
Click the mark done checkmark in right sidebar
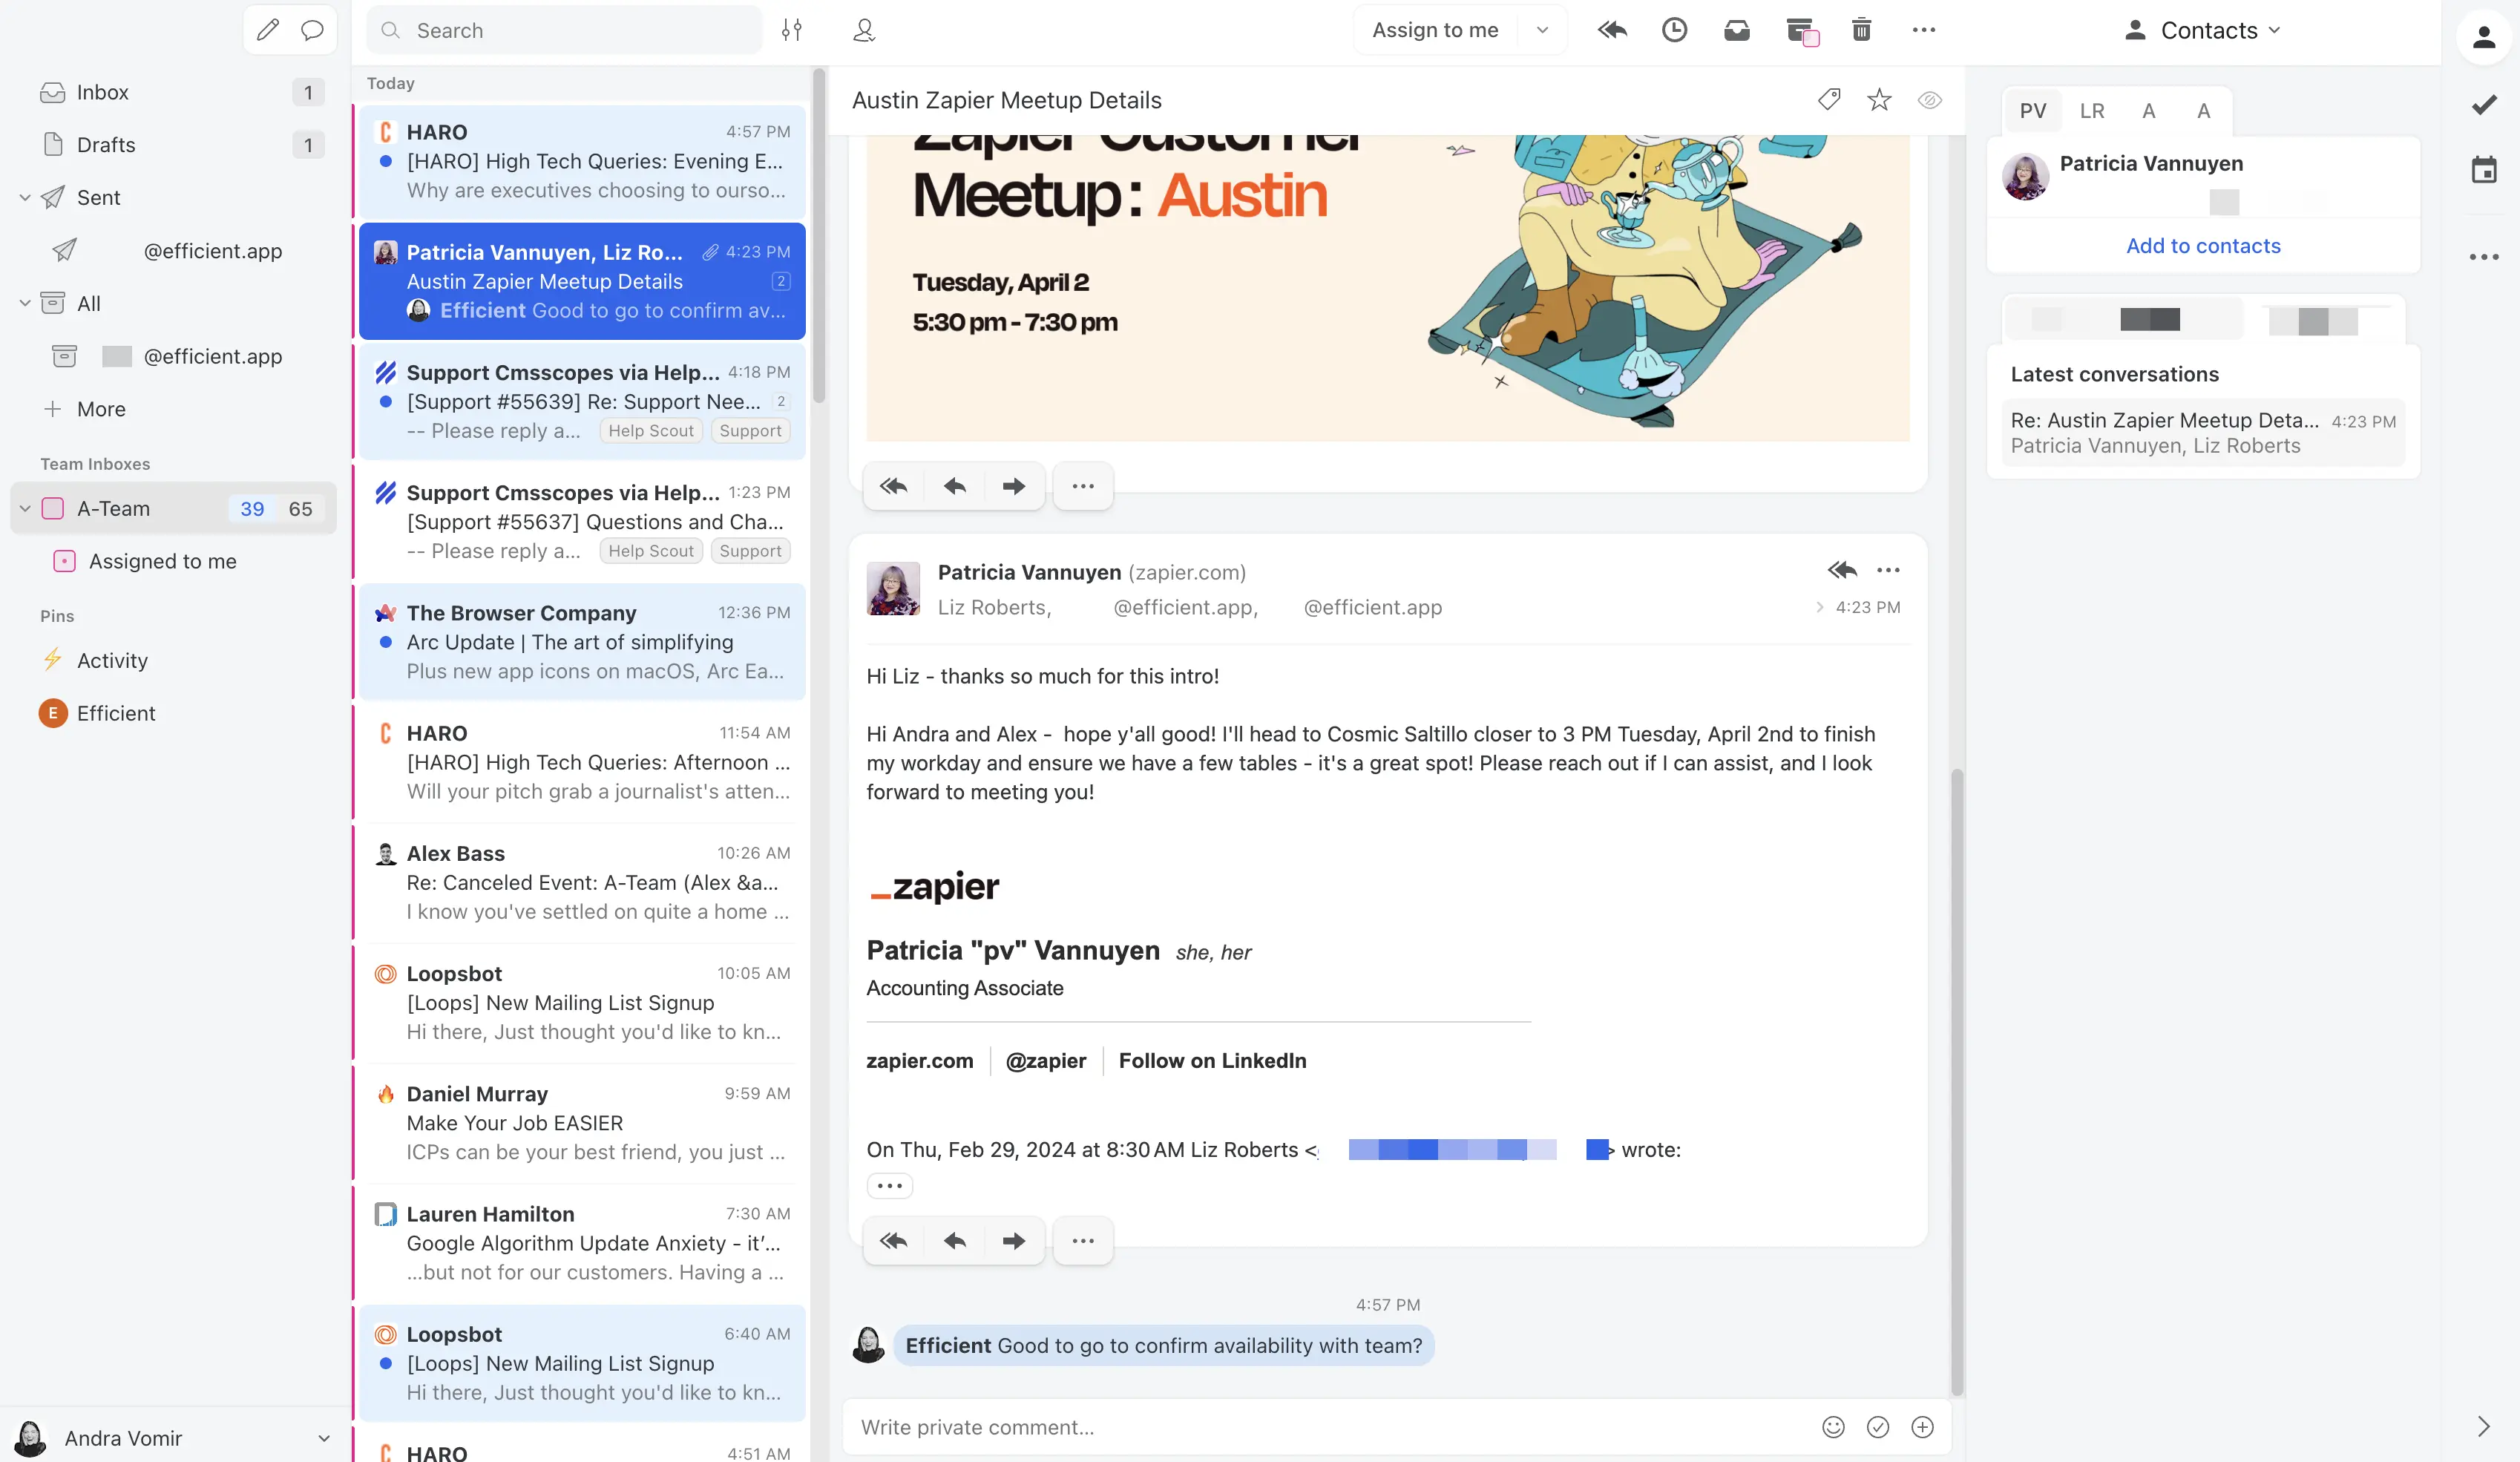pos(2484,104)
